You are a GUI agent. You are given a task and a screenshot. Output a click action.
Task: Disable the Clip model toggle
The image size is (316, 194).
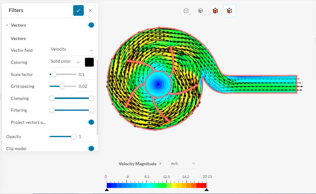[x=90, y=149]
